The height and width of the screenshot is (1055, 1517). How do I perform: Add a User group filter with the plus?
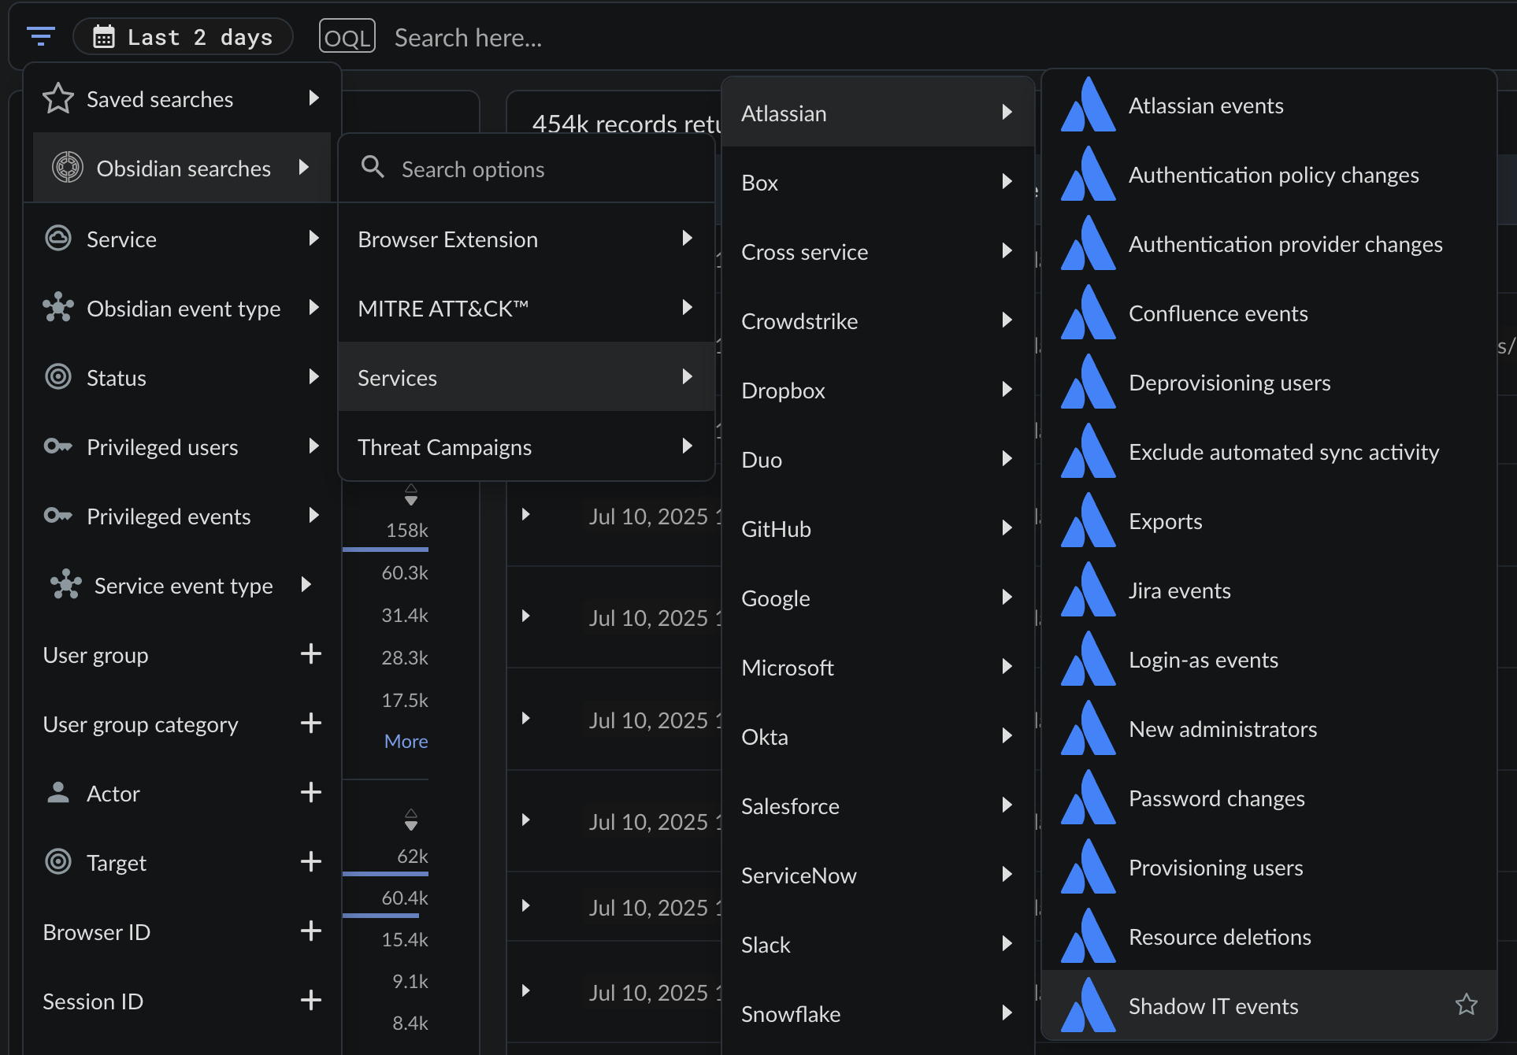(311, 654)
